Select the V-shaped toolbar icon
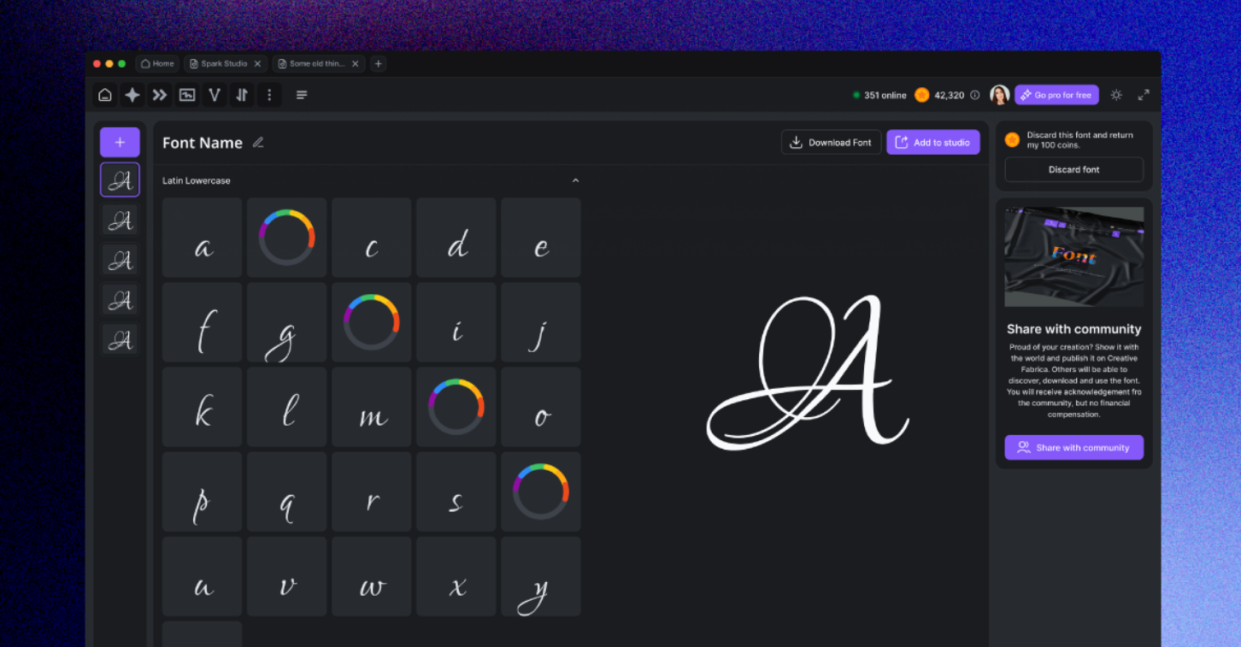 (x=215, y=95)
